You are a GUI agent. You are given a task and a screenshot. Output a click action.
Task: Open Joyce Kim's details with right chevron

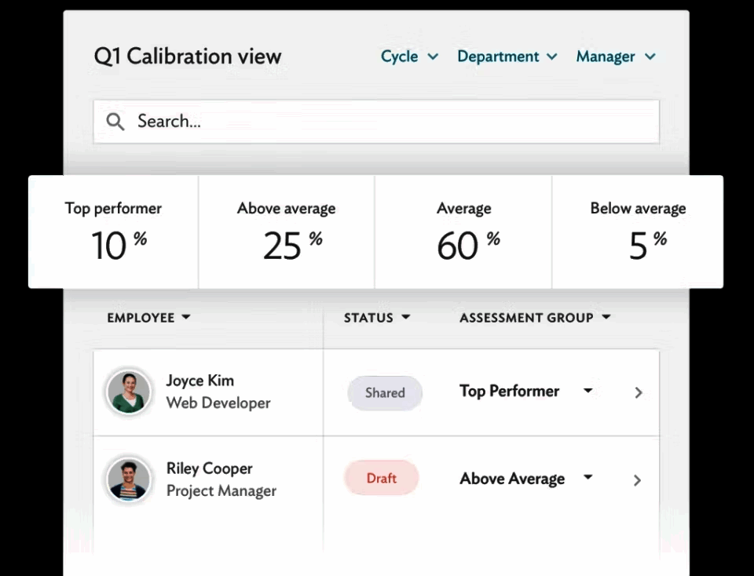pos(638,393)
